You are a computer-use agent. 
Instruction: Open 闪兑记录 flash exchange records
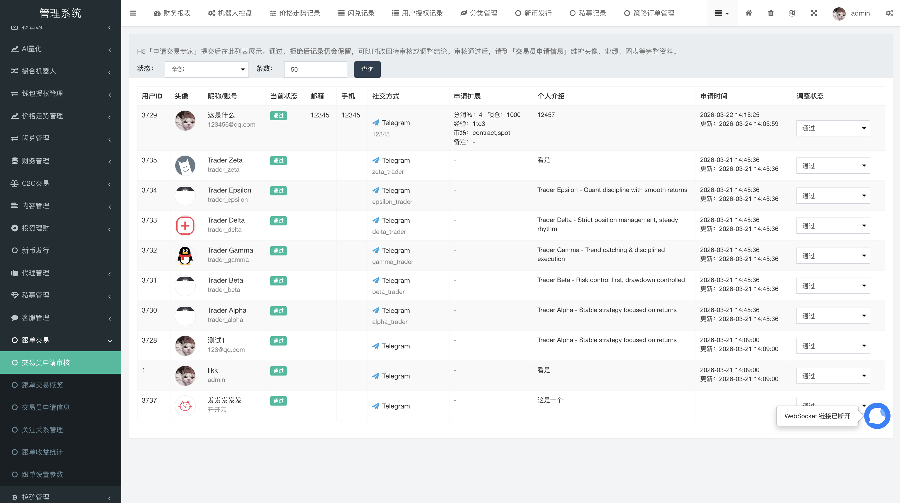(x=356, y=13)
